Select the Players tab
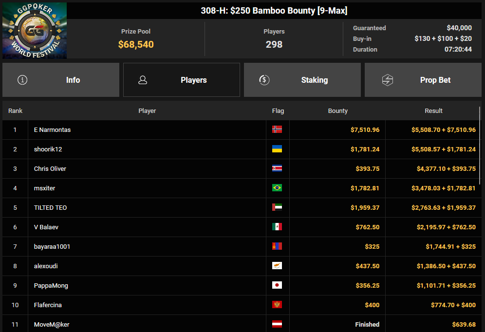 coord(182,80)
